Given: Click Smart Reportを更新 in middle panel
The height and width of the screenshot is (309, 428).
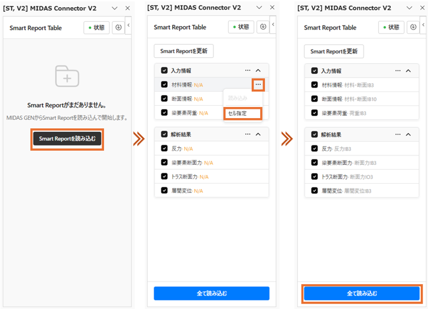Looking at the screenshot, I should (x=184, y=51).
